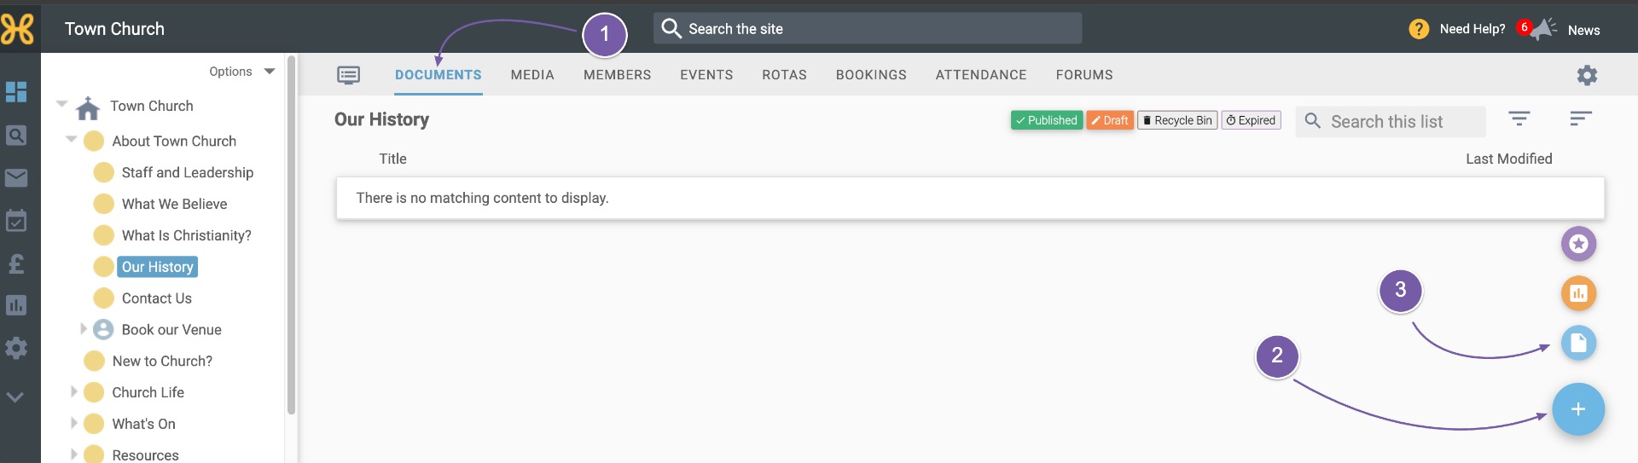The height and width of the screenshot is (463, 1638).
Task: Open the dashboard icon in left sidebar
Action: 16,91
